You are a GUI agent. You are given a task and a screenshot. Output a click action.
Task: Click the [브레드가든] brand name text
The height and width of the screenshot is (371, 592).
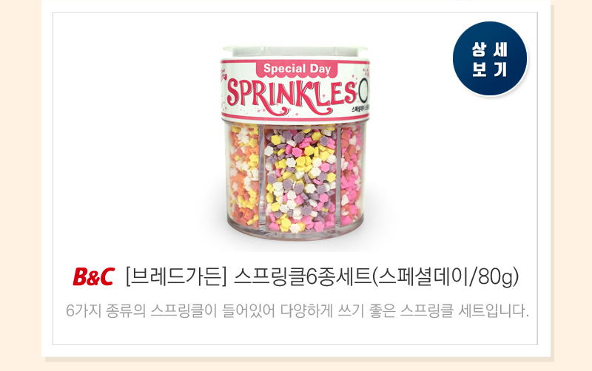176,277
